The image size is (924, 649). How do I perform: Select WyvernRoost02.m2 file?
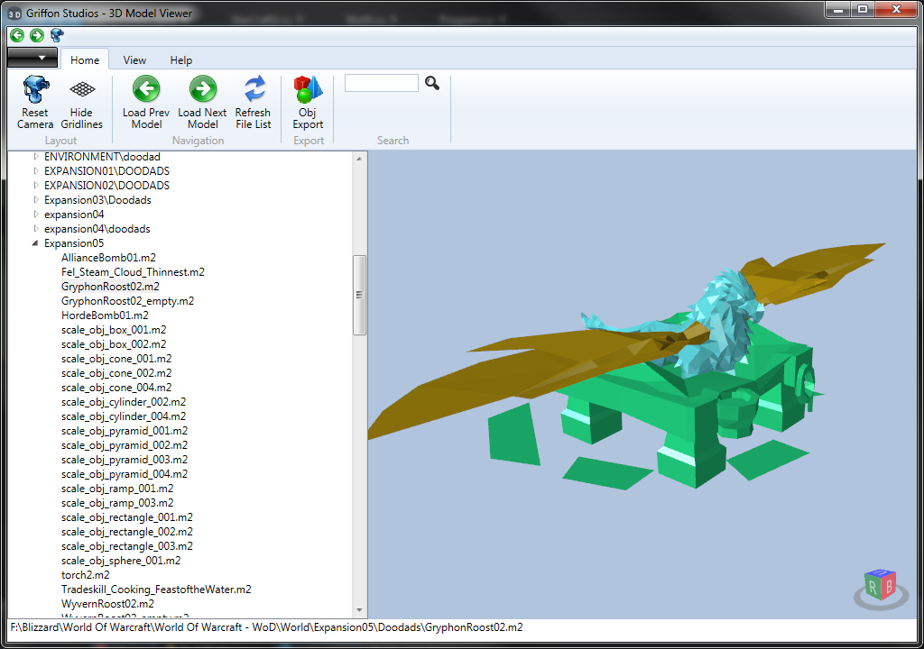(x=108, y=604)
